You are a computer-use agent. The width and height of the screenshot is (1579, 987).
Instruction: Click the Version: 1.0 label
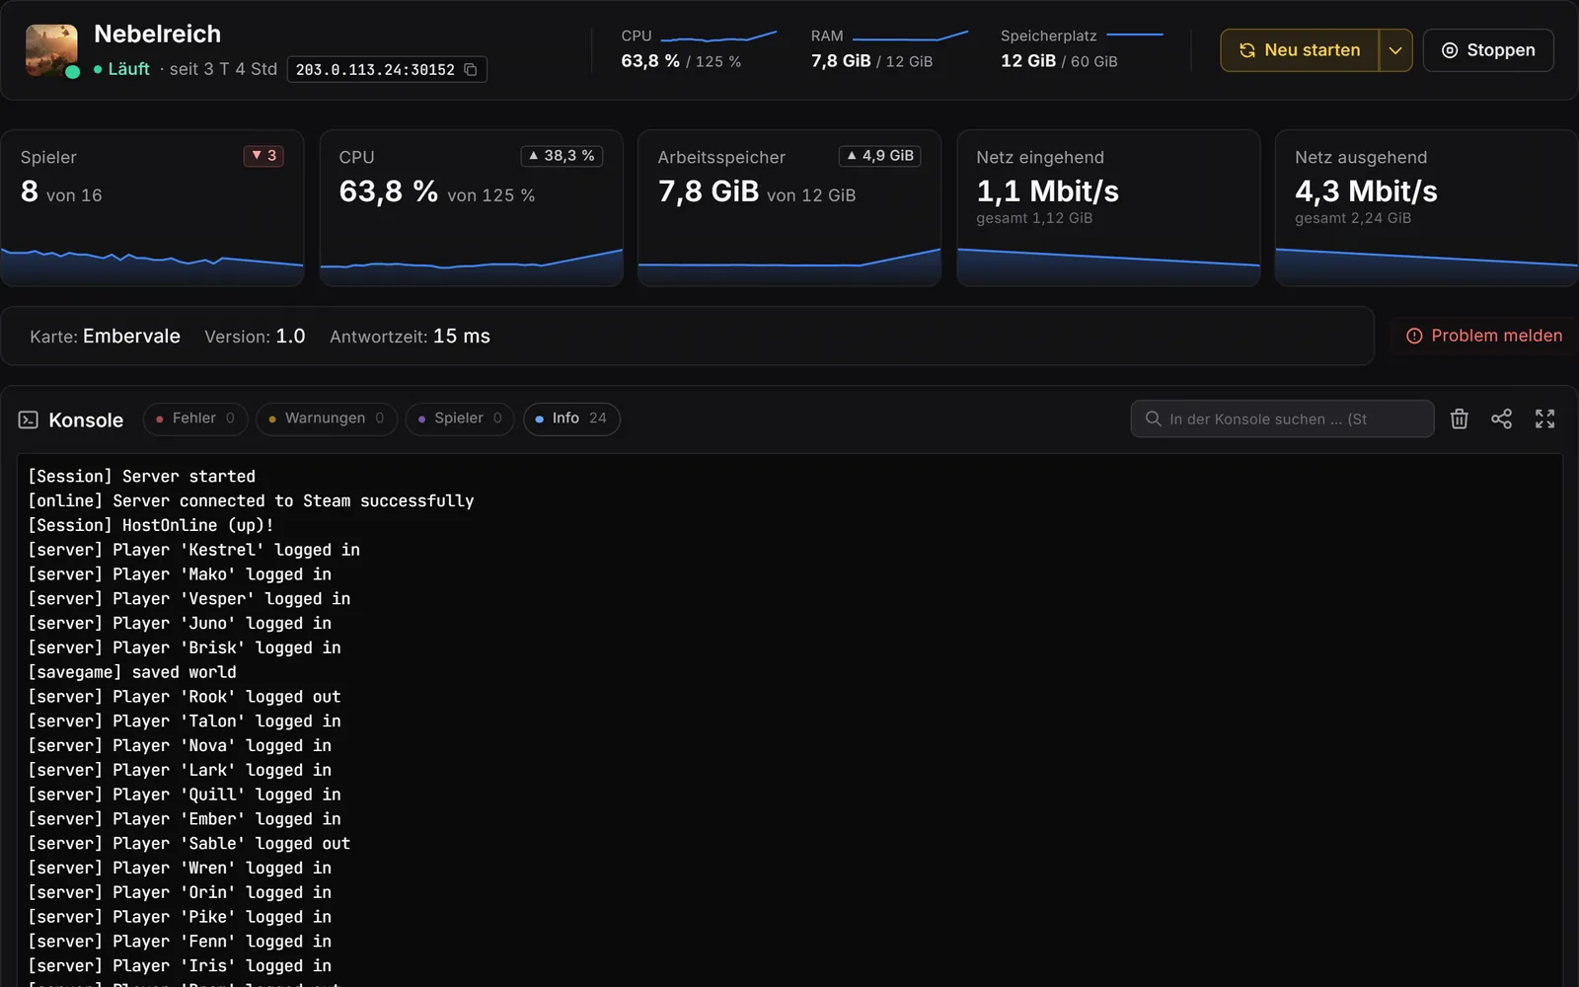pos(255,337)
